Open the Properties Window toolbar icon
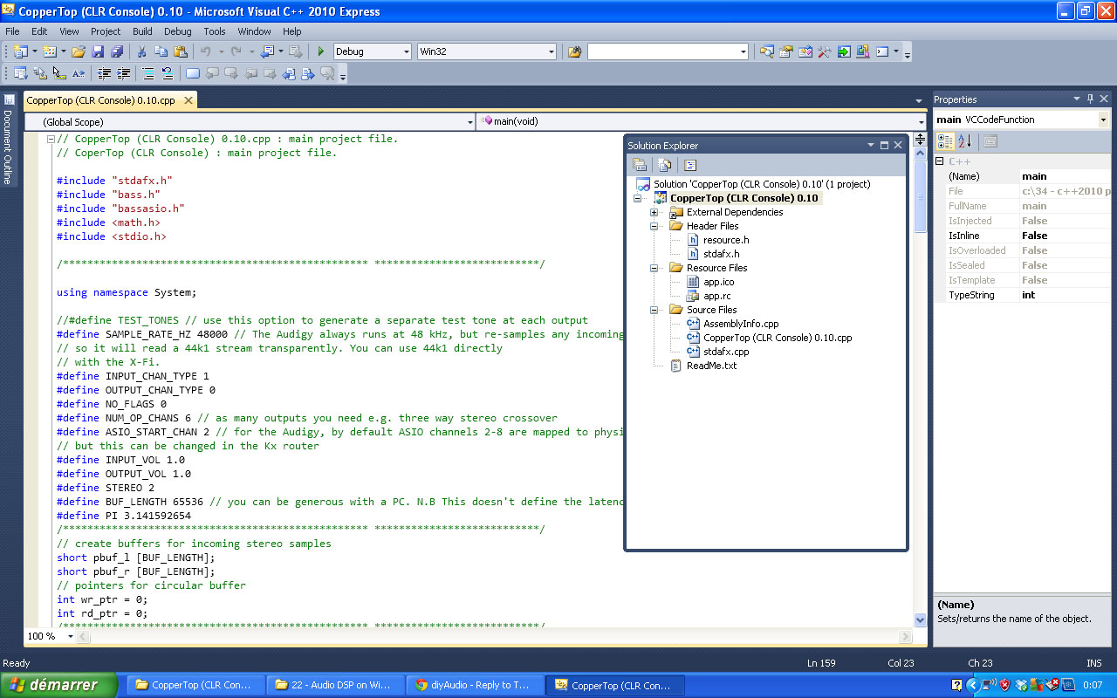This screenshot has height=698, width=1117. (786, 51)
